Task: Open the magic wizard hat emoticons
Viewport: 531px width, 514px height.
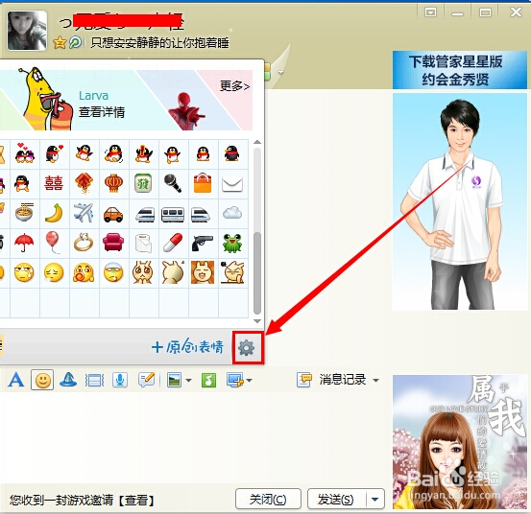Action: coord(68,380)
